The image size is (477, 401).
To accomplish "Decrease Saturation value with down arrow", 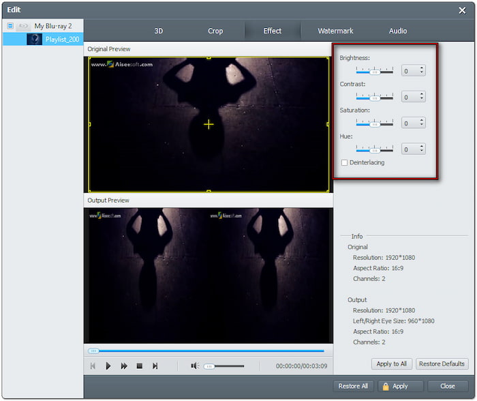I will point(422,125).
